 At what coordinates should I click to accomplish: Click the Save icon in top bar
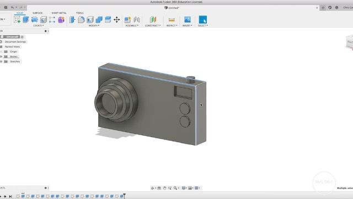pos(6,7)
